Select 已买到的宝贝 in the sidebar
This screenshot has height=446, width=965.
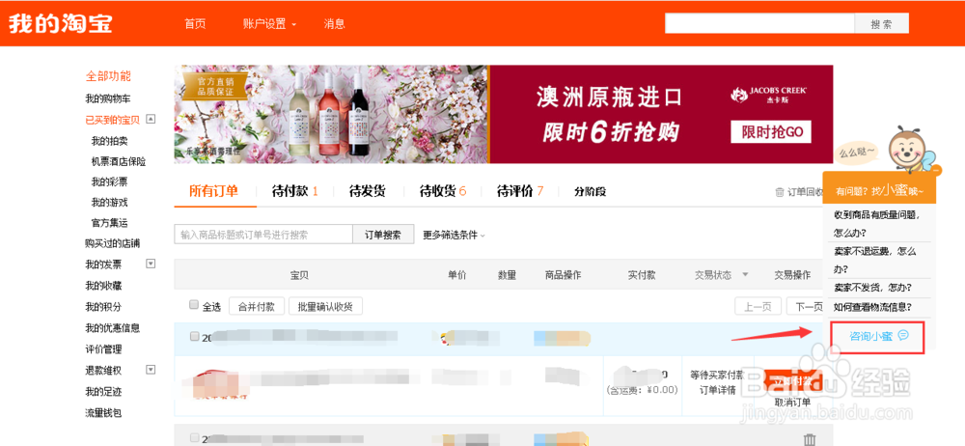point(112,120)
